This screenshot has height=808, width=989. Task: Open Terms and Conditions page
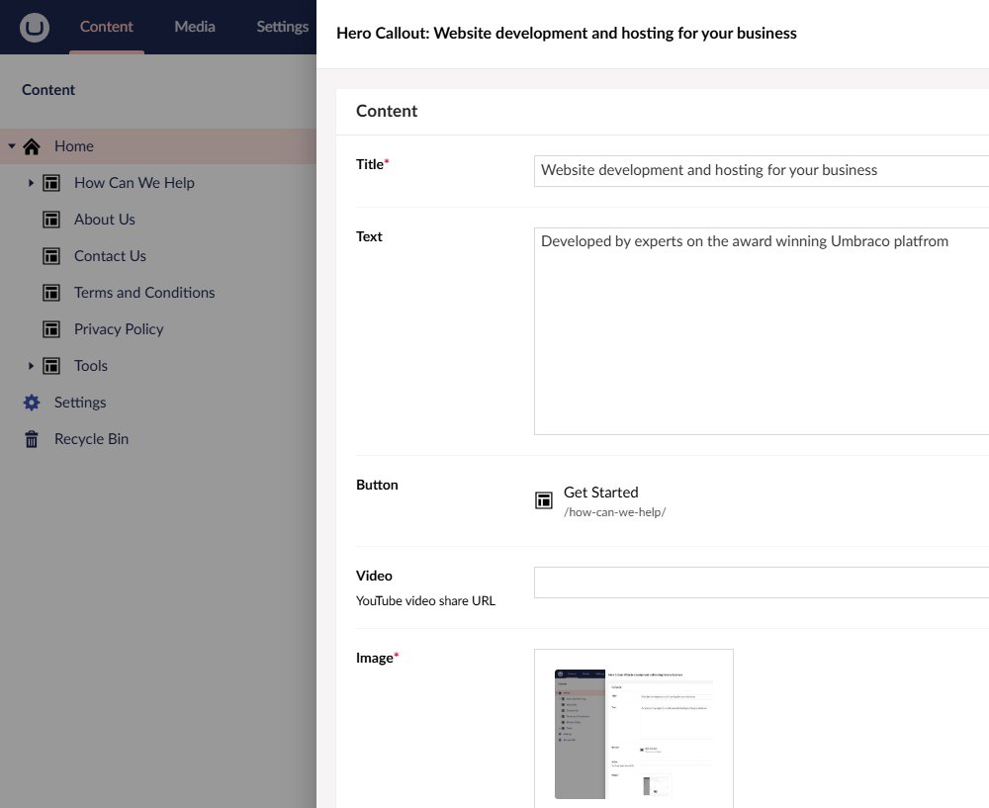click(144, 293)
